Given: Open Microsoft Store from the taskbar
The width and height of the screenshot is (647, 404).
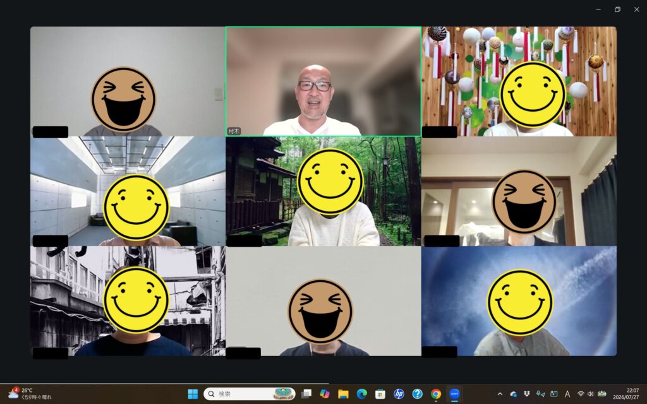Looking at the screenshot, I should [380, 394].
